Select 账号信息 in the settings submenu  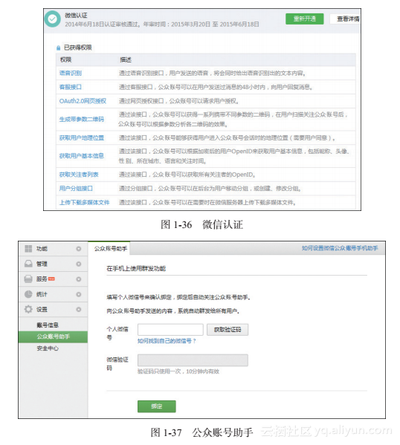point(48,325)
